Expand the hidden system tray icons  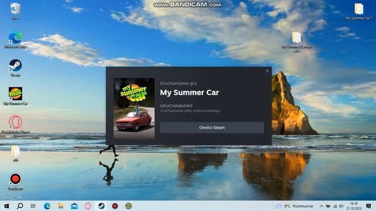coord(321,206)
